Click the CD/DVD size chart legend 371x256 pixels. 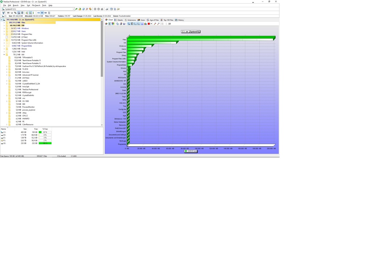[x=191, y=151]
